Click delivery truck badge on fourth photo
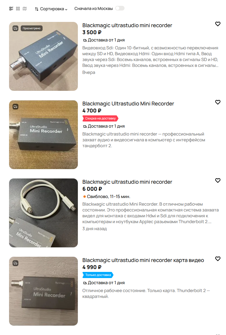This screenshot has height=335, width=226. point(15,263)
